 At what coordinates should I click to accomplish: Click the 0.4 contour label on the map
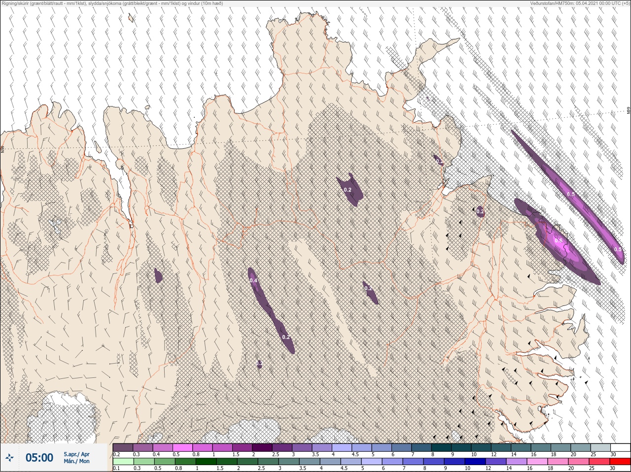[x=253, y=281]
